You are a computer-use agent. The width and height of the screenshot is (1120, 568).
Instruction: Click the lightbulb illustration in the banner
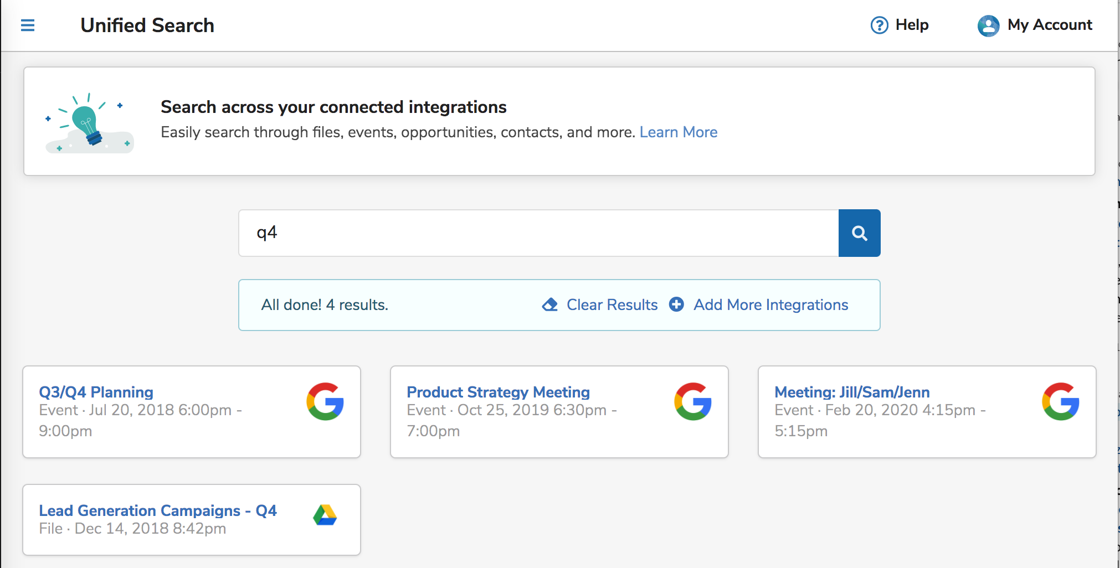[x=89, y=124]
